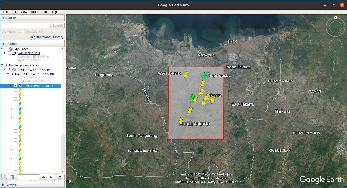Click the Bekasi city label on map
This screenshot has width=347, height=188.
[283, 111]
